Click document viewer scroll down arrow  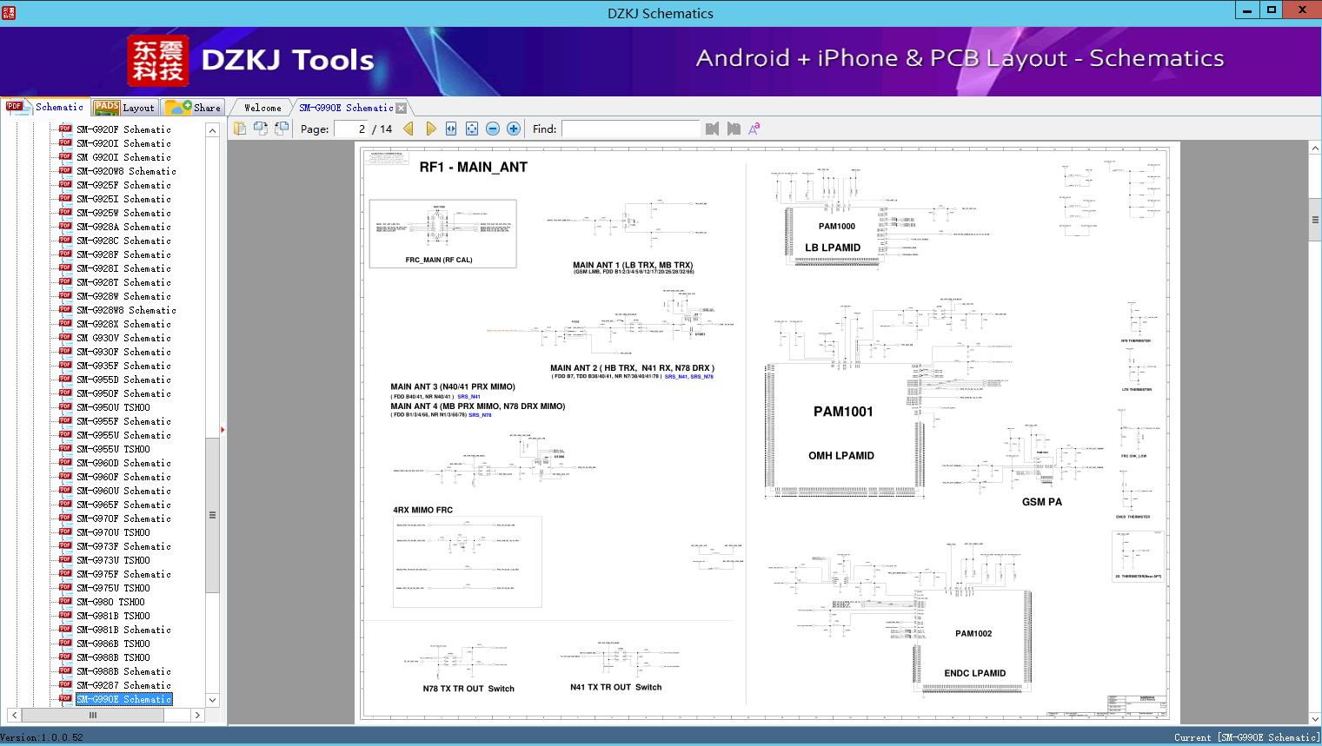point(1315,718)
